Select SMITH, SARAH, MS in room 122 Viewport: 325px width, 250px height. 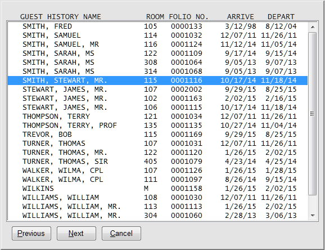pos(158,53)
